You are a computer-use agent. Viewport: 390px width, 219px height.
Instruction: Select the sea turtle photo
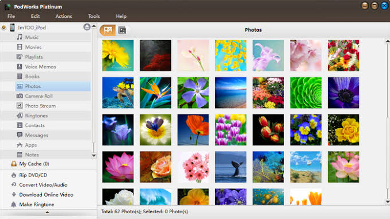coord(118,93)
